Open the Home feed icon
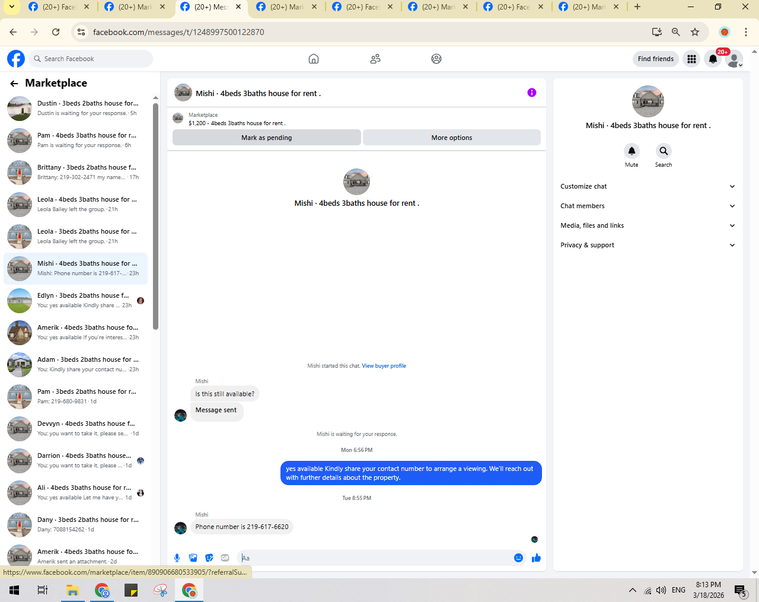759x602 pixels. (314, 59)
